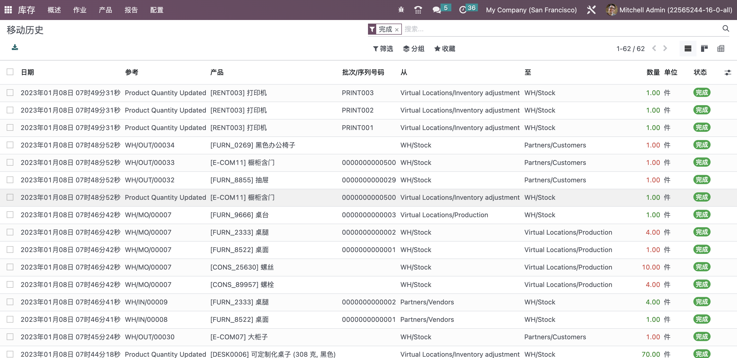Sort by the 状态 column header
Screen dimensions: 737x358
coord(700,72)
